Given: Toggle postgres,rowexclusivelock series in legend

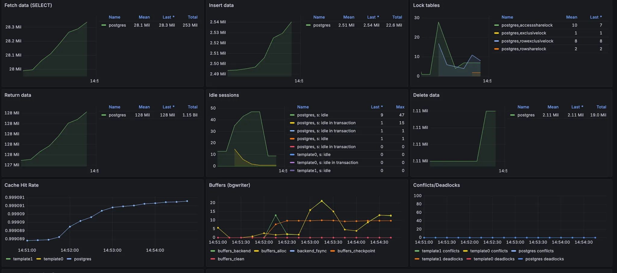Looking at the screenshot, I should (x=527, y=41).
